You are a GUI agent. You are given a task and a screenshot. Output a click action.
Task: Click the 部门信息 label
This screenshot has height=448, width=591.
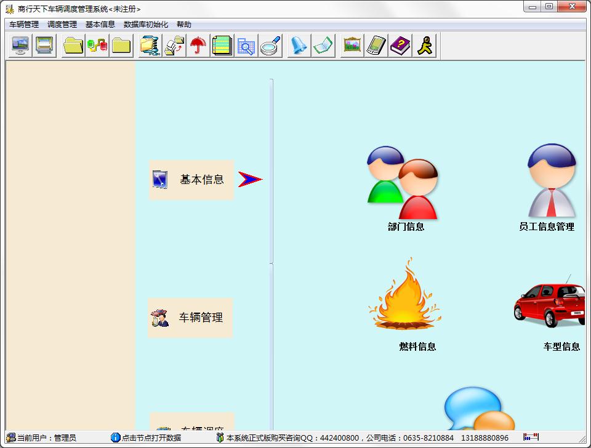click(406, 226)
